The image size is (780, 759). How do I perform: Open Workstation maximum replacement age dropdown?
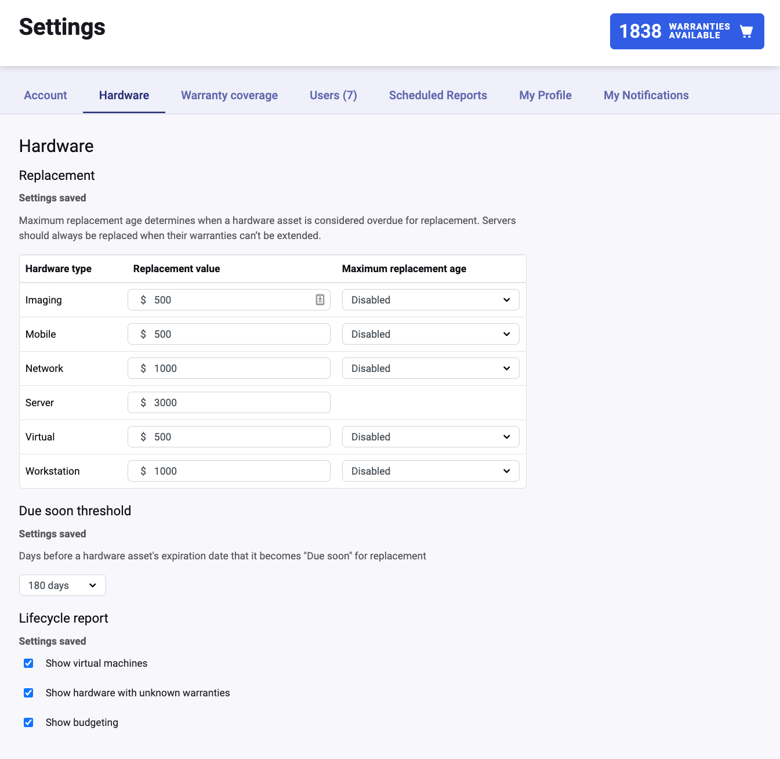click(430, 471)
